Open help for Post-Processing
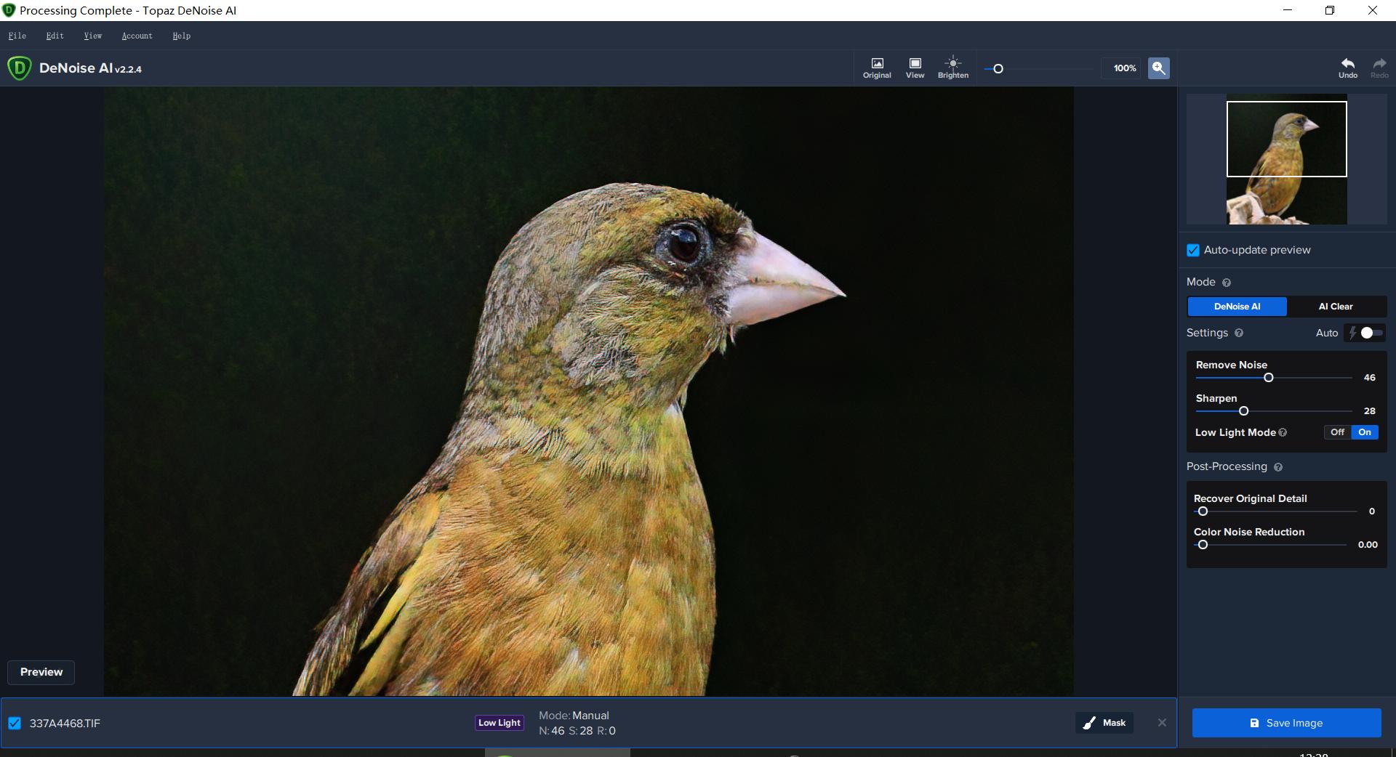This screenshot has width=1396, height=757. (x=1278, y=467)
